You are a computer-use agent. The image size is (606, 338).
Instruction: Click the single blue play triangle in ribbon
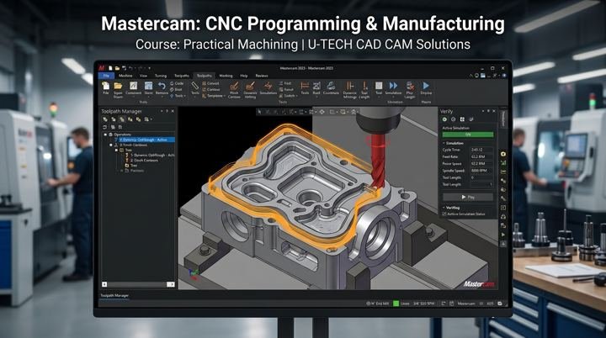click(426, 86)
